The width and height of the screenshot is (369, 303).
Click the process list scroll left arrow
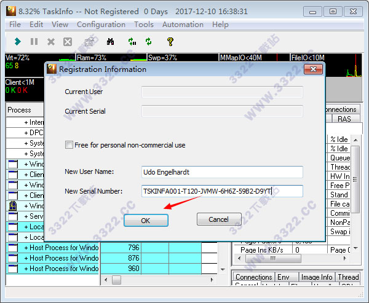pos(106,280)
